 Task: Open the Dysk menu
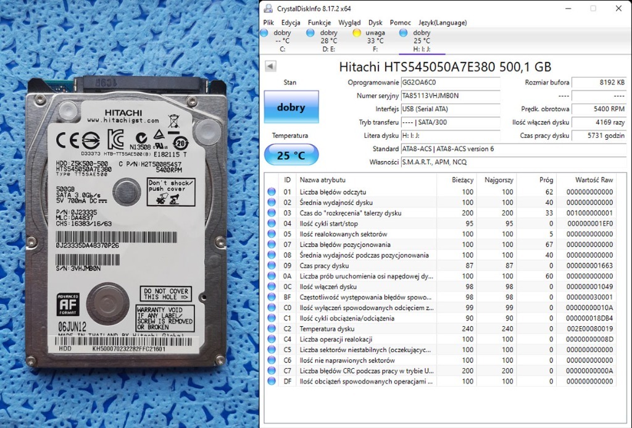tap(375, 22)
